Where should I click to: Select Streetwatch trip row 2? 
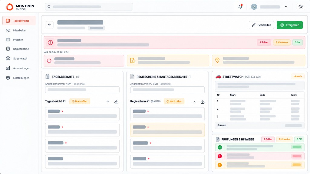(259, 110)
